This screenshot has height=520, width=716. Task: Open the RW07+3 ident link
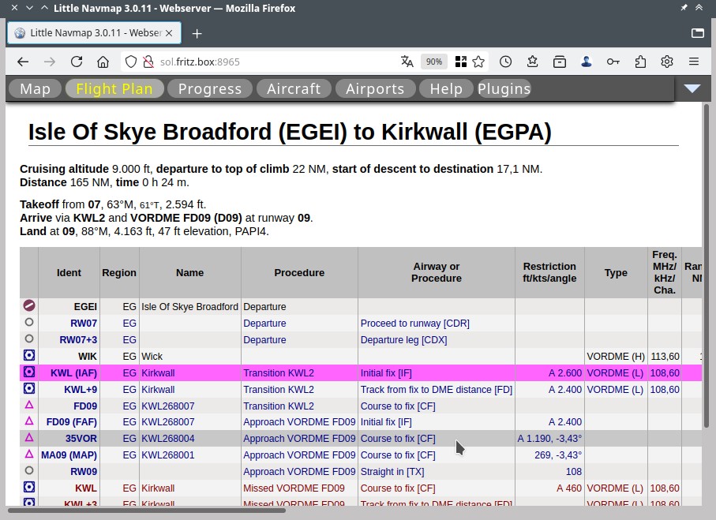point(78,340)
